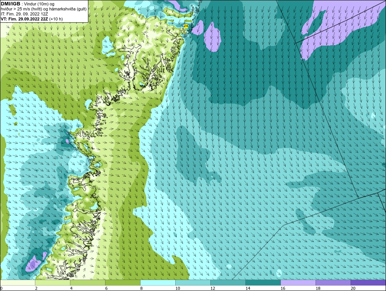This screenshot has height=291, width=386.
Task: Select the 10–12 m/s light teal legend swatch
Action: (x=193, y=282)
